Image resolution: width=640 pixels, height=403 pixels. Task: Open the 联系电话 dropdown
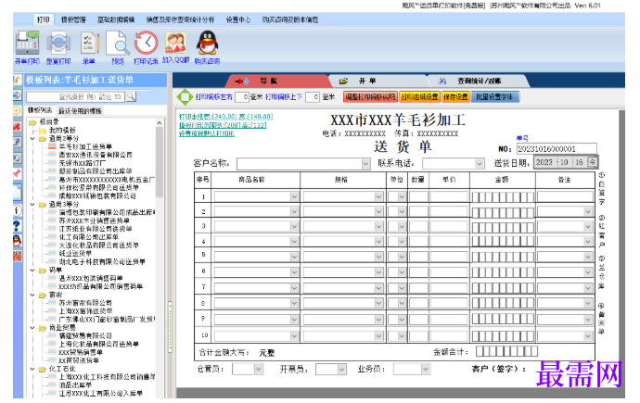(x=480, y=164)
